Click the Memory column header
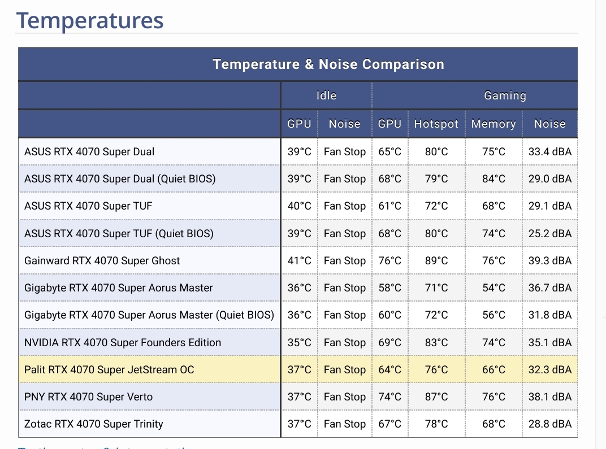Screen dimensions: 606x449 494,124
